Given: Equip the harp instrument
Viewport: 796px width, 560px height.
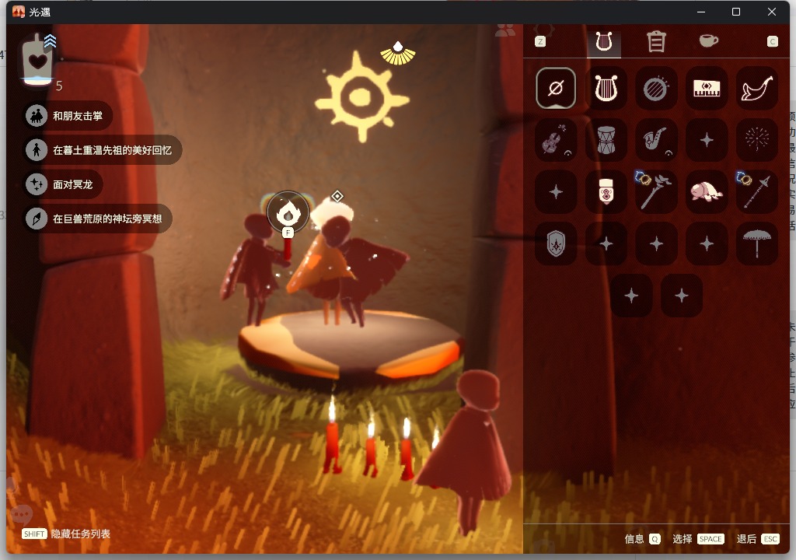Looking at the screenshot, I should coord(606,89).
